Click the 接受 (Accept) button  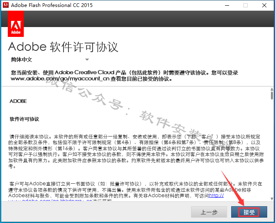[x=249, y=212]
